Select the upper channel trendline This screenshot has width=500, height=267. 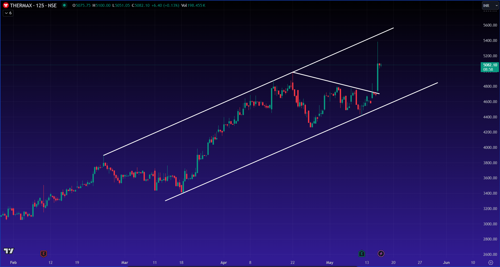(x=248, y=92)
